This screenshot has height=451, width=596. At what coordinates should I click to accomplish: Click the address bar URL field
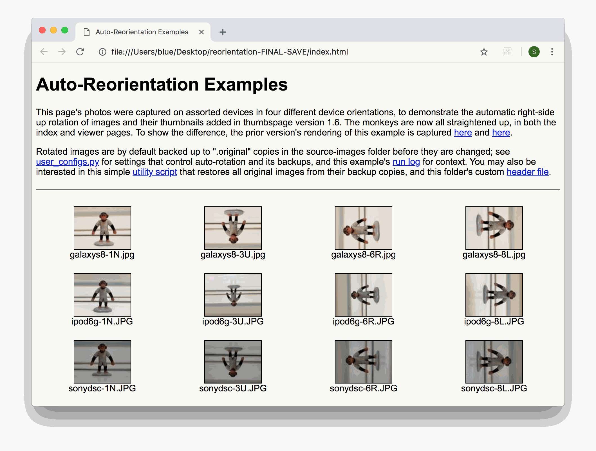(x=230, y=52)
